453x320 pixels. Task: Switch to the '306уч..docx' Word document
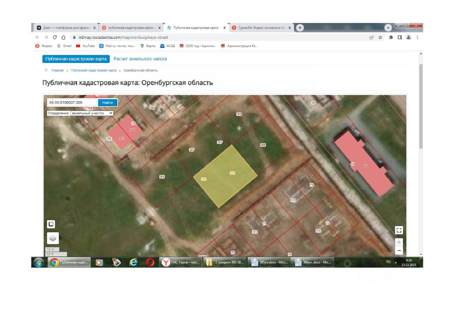click(312, 262)
